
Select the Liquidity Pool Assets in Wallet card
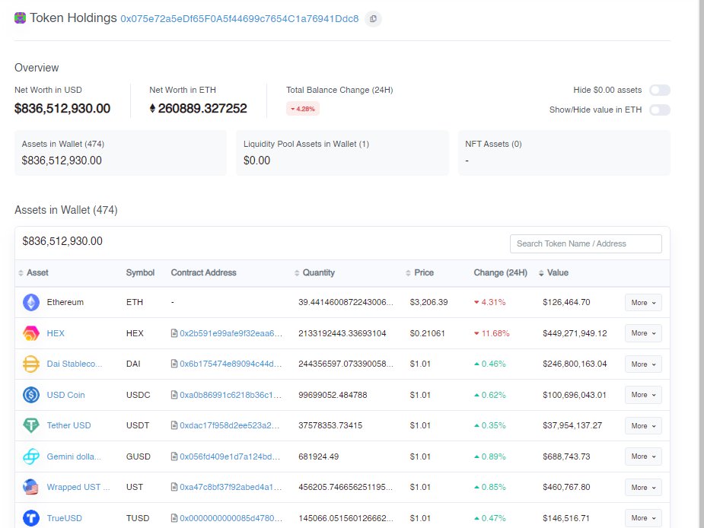point(342,153)
